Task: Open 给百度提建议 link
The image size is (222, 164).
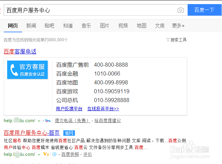Action: click(108, 121)
